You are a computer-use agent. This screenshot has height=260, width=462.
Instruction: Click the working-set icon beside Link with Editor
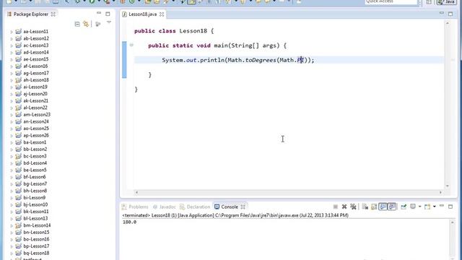pyautogui.click(x=98, y=24)
